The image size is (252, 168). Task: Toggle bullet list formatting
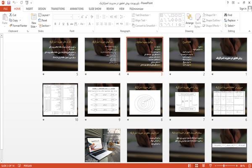(x=98, y=17)
